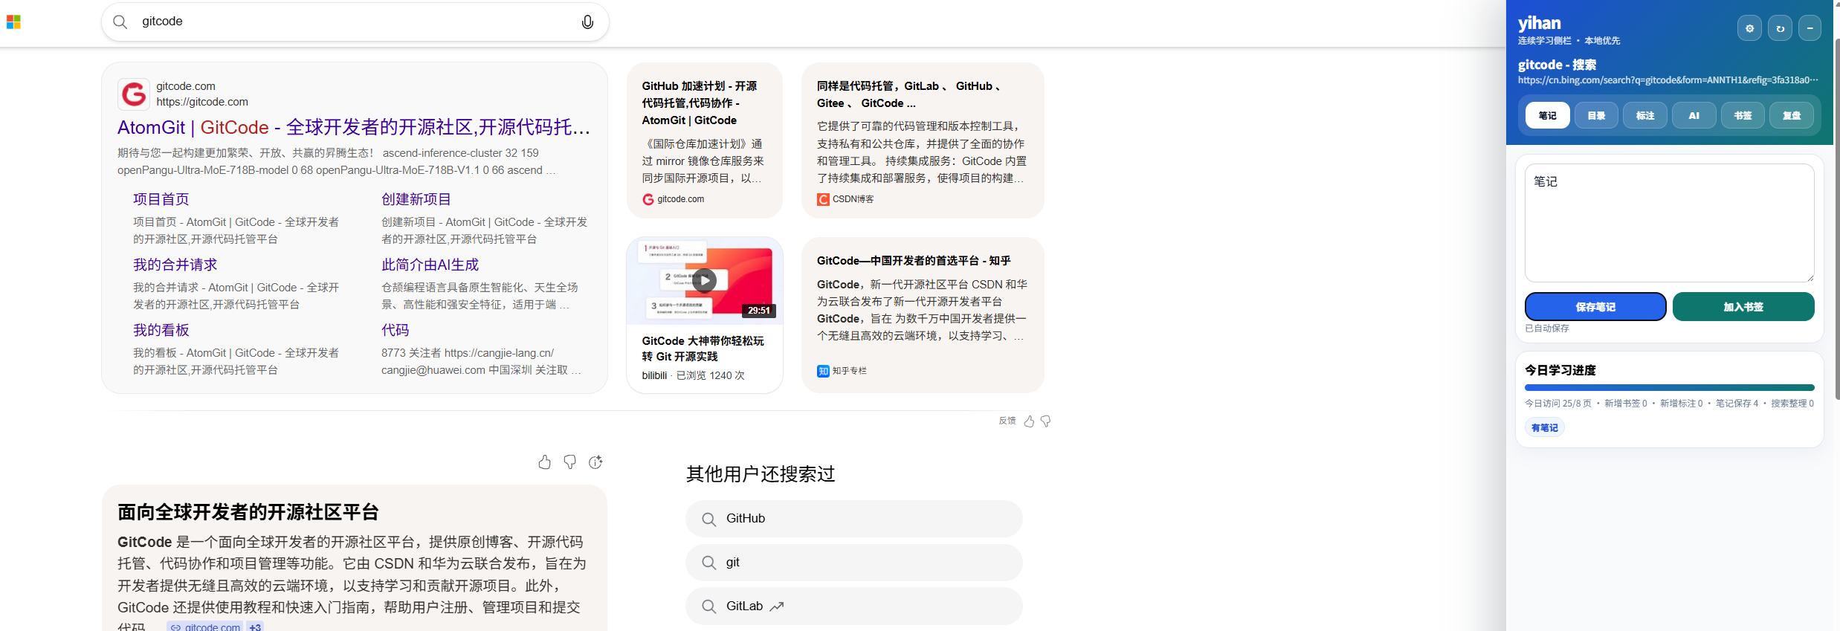Click the thumbs-up icon beside 反馈
Viewport: 1840px width, 631px height.
1029,421
